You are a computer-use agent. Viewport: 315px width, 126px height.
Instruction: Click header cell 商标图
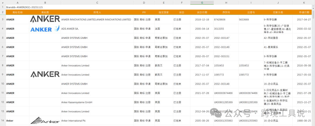click(45, 12)
